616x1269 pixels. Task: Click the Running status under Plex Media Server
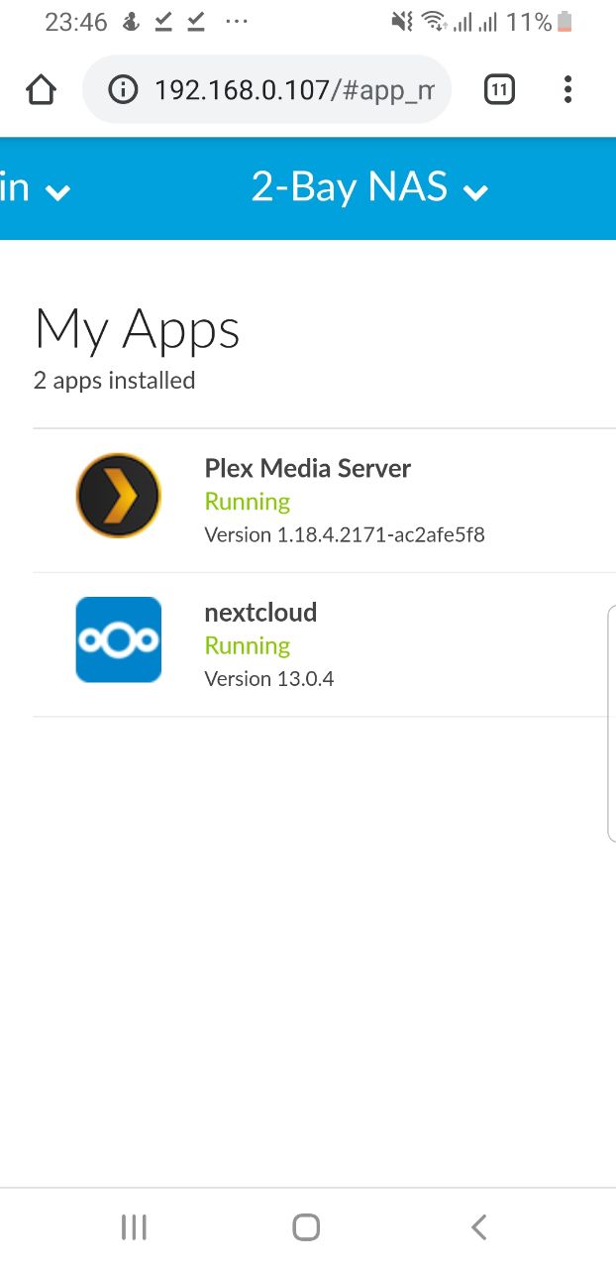point(248,502)
